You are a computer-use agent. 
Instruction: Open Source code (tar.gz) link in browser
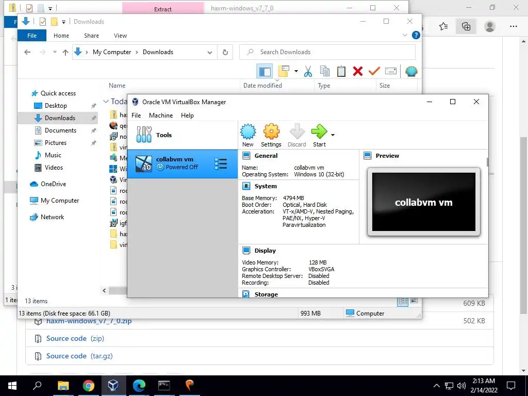click(79, 356)
